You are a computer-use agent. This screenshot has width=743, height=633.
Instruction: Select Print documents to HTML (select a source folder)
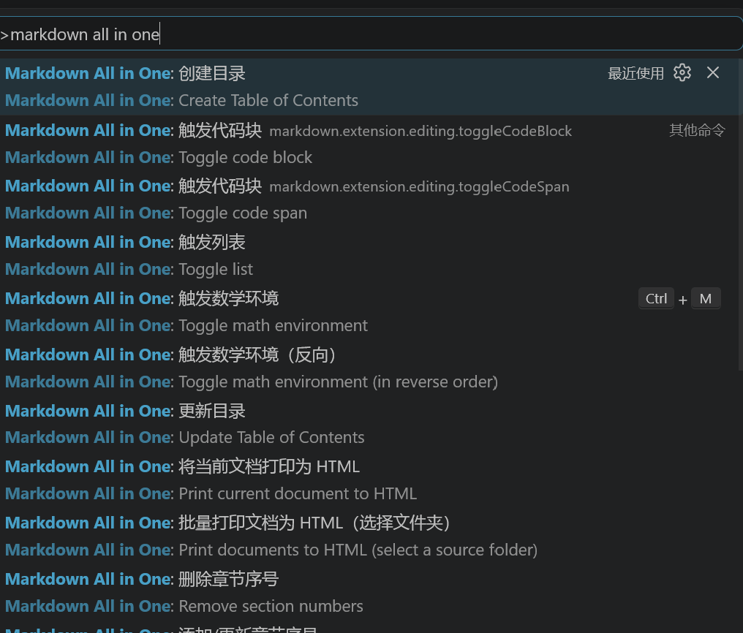pos(271,550)
